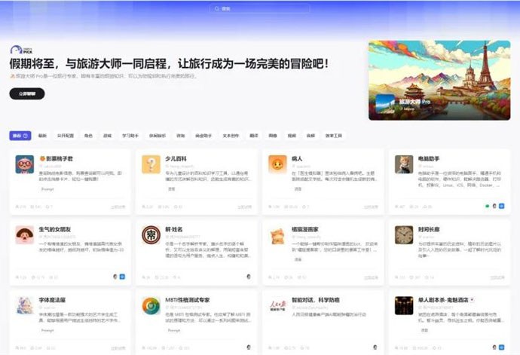Switch to the 休闲娱乐 tab

click(158, 136)
